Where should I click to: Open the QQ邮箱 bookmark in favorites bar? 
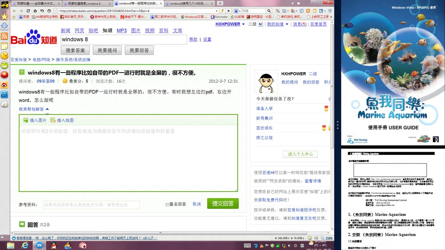click(x=237, y=17)
